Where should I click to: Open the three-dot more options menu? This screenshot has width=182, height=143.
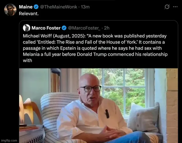[x=175, y=7]
